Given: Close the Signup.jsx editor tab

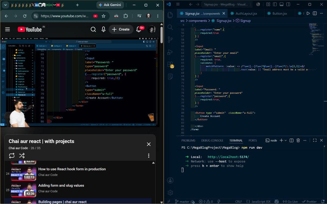Looking at the screenshot, I should (224, 13).
